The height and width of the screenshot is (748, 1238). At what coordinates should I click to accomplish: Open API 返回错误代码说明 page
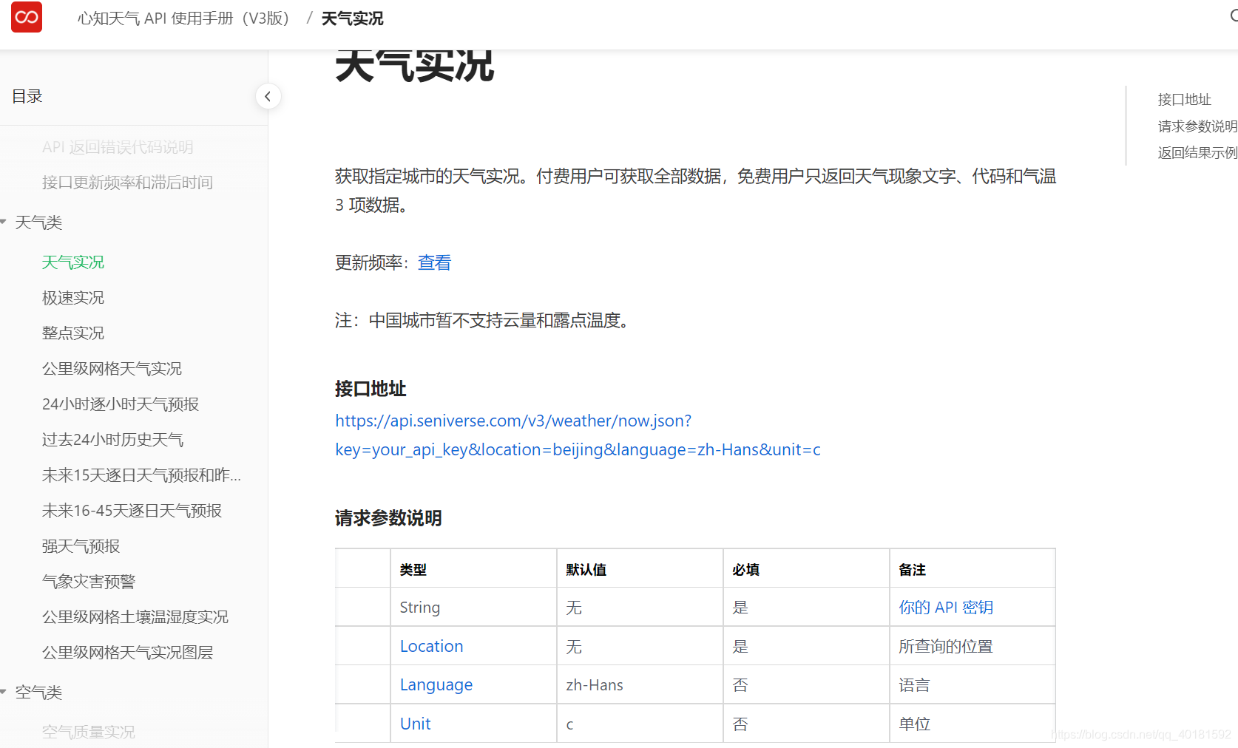tap(118, 147)
